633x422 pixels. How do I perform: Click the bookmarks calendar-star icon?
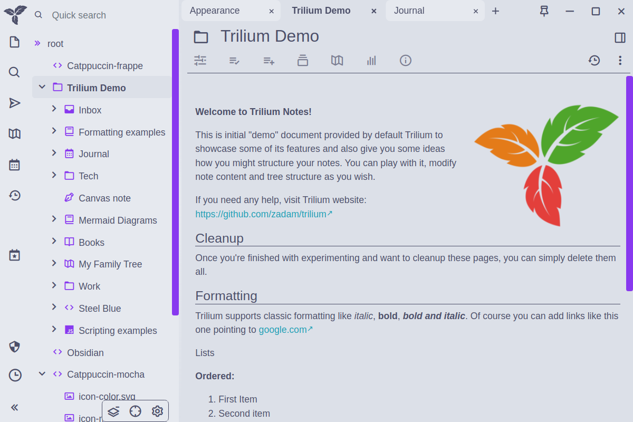pos(15,255)
